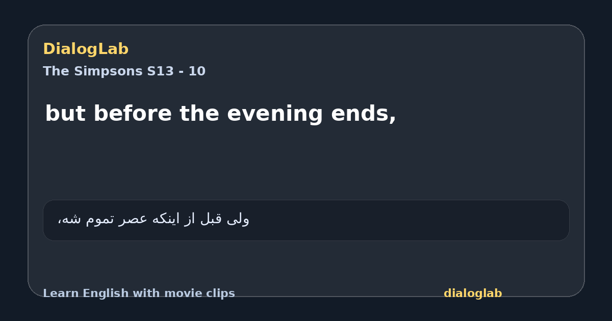Click the Persian translation box
612x321 pixels.
click(306, 220)
